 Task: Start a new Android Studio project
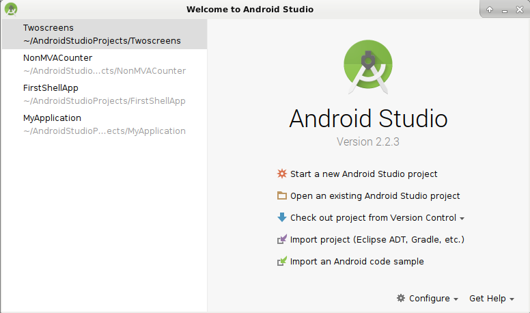tap(364, 174)
